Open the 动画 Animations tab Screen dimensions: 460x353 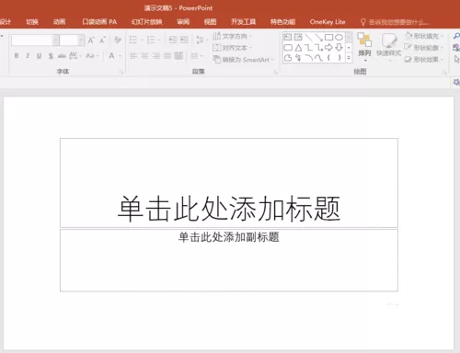click(x=59, y=22)
